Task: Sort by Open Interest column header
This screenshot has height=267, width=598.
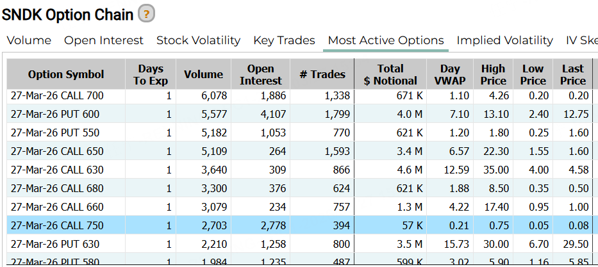Action: point(261,74)
